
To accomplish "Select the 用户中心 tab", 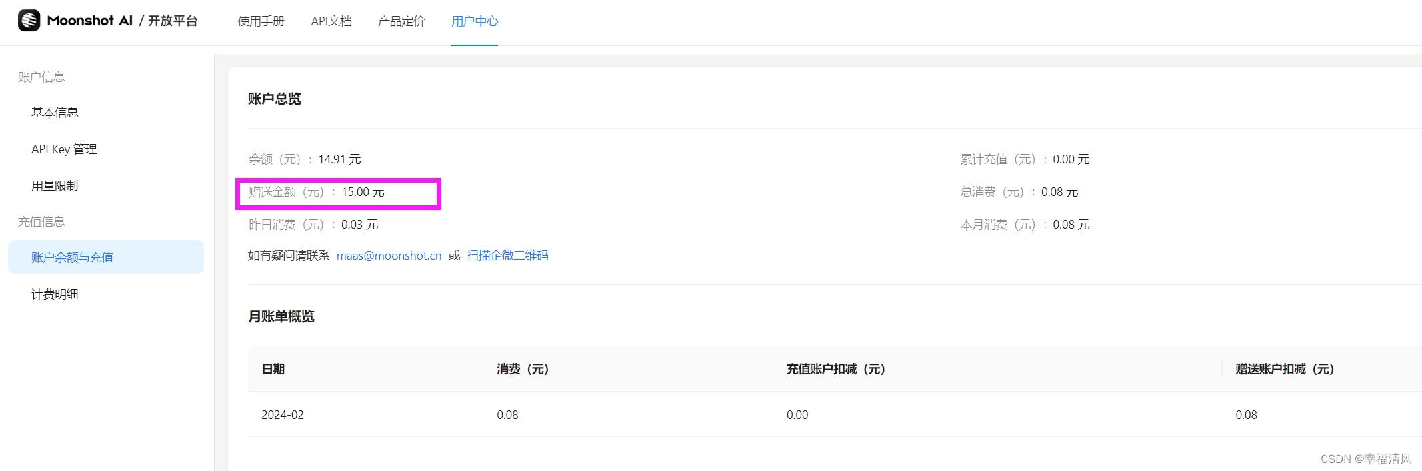I will 475,21.
